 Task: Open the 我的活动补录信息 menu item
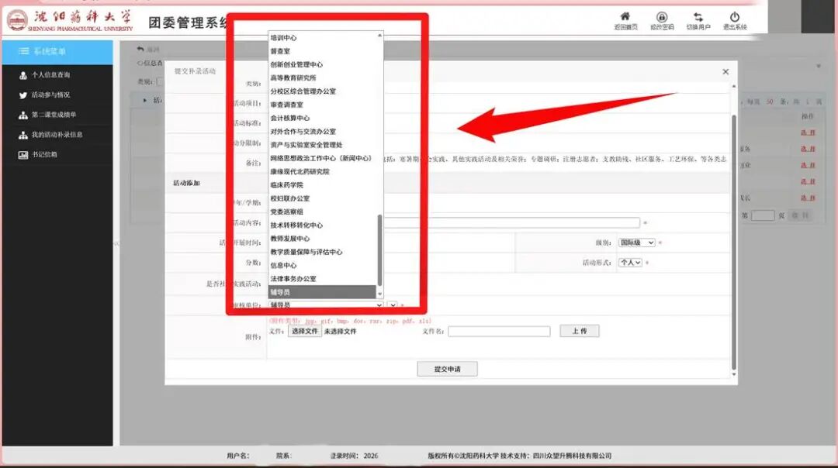57,135
